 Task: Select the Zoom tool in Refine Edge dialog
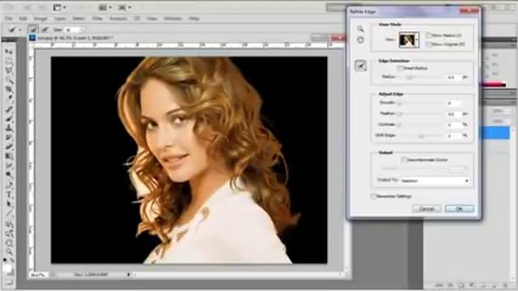pyautogui.click(x=360, y=29)
